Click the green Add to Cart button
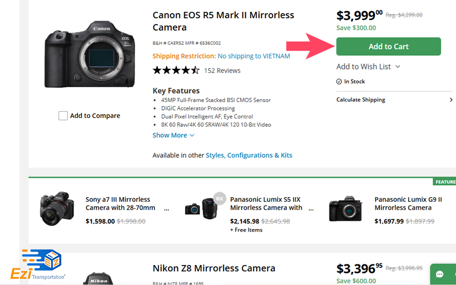Screen dimensions: 456x285 (x=389, y=46)
